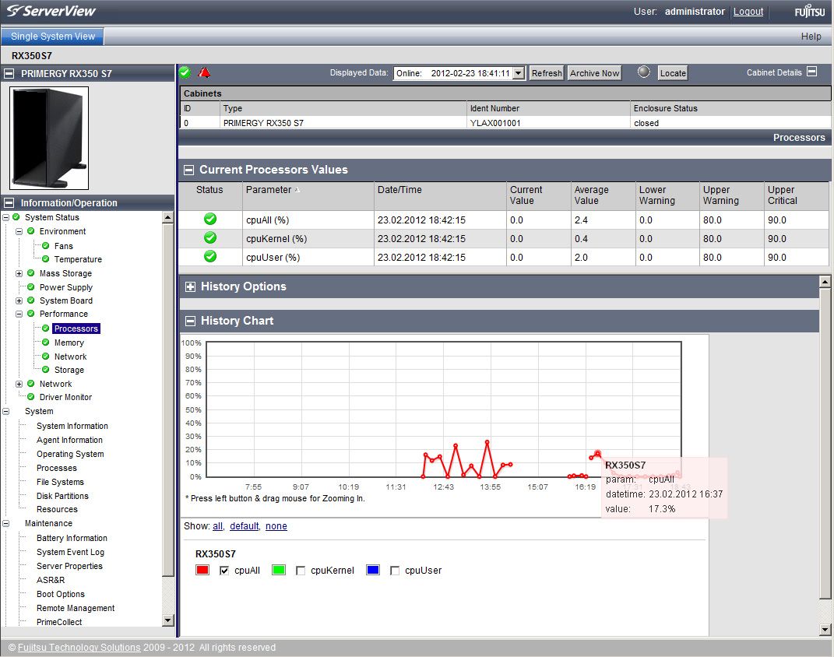Open System Event Log
The height and width of the screenshot is (657, 834).
[x=70, y=552]
